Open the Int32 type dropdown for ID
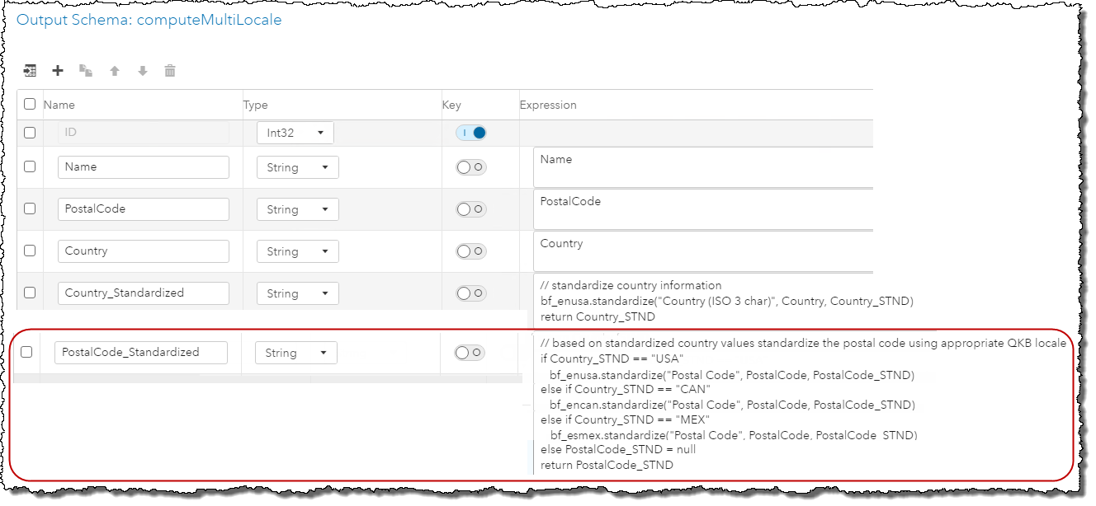 click(295, 133)
